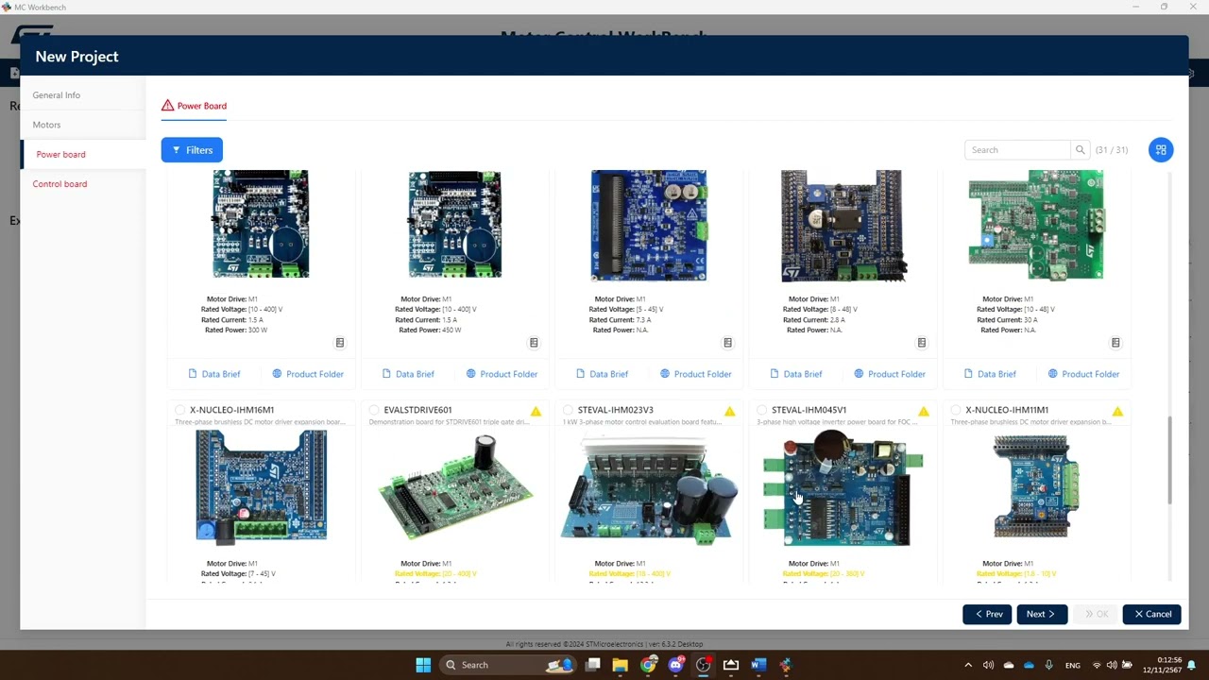Click the warning triangle on X-NUCLEO-IHM11M1
This screenshot has width=1209, height=680.
(x=1117, y=411)
